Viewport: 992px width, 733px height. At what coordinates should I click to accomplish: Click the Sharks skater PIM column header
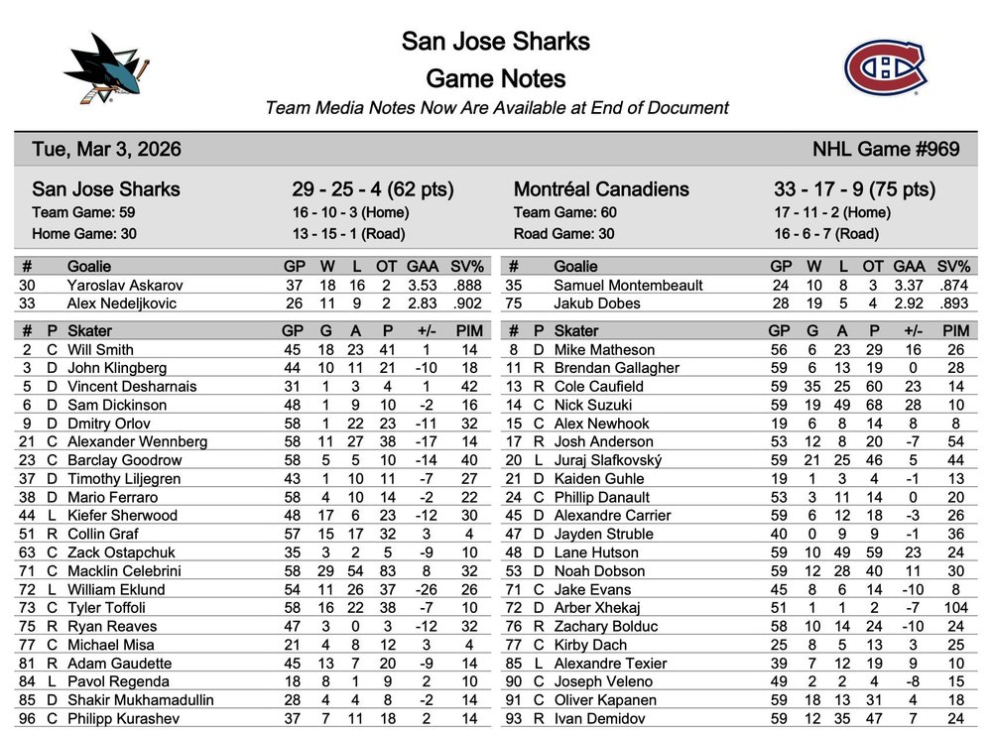click(x=469, y=330)
